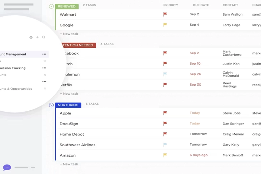Click the yellow priority flag for Google
The height and width of the screenshot is (174, 261).
(165, 25)
